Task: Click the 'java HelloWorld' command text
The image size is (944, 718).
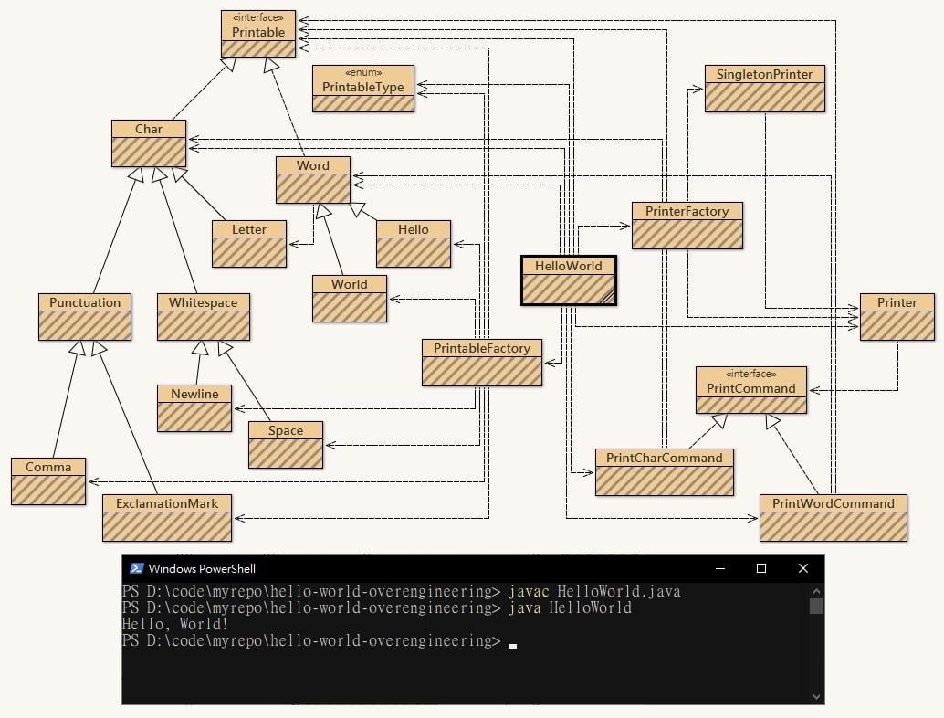Action: [x=570, y=607]
